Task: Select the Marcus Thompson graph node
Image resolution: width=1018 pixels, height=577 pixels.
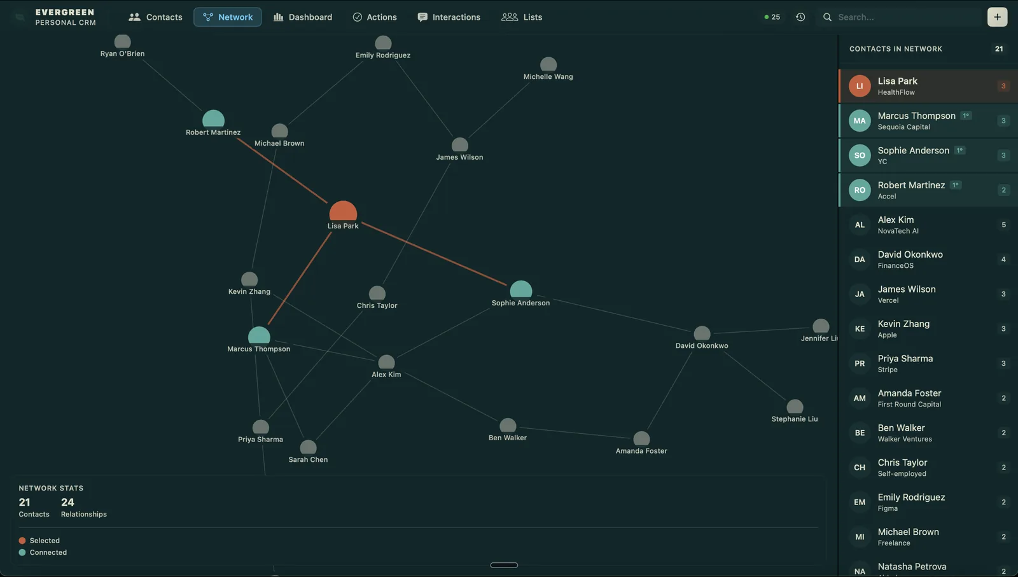Action: tap(259, 335)
